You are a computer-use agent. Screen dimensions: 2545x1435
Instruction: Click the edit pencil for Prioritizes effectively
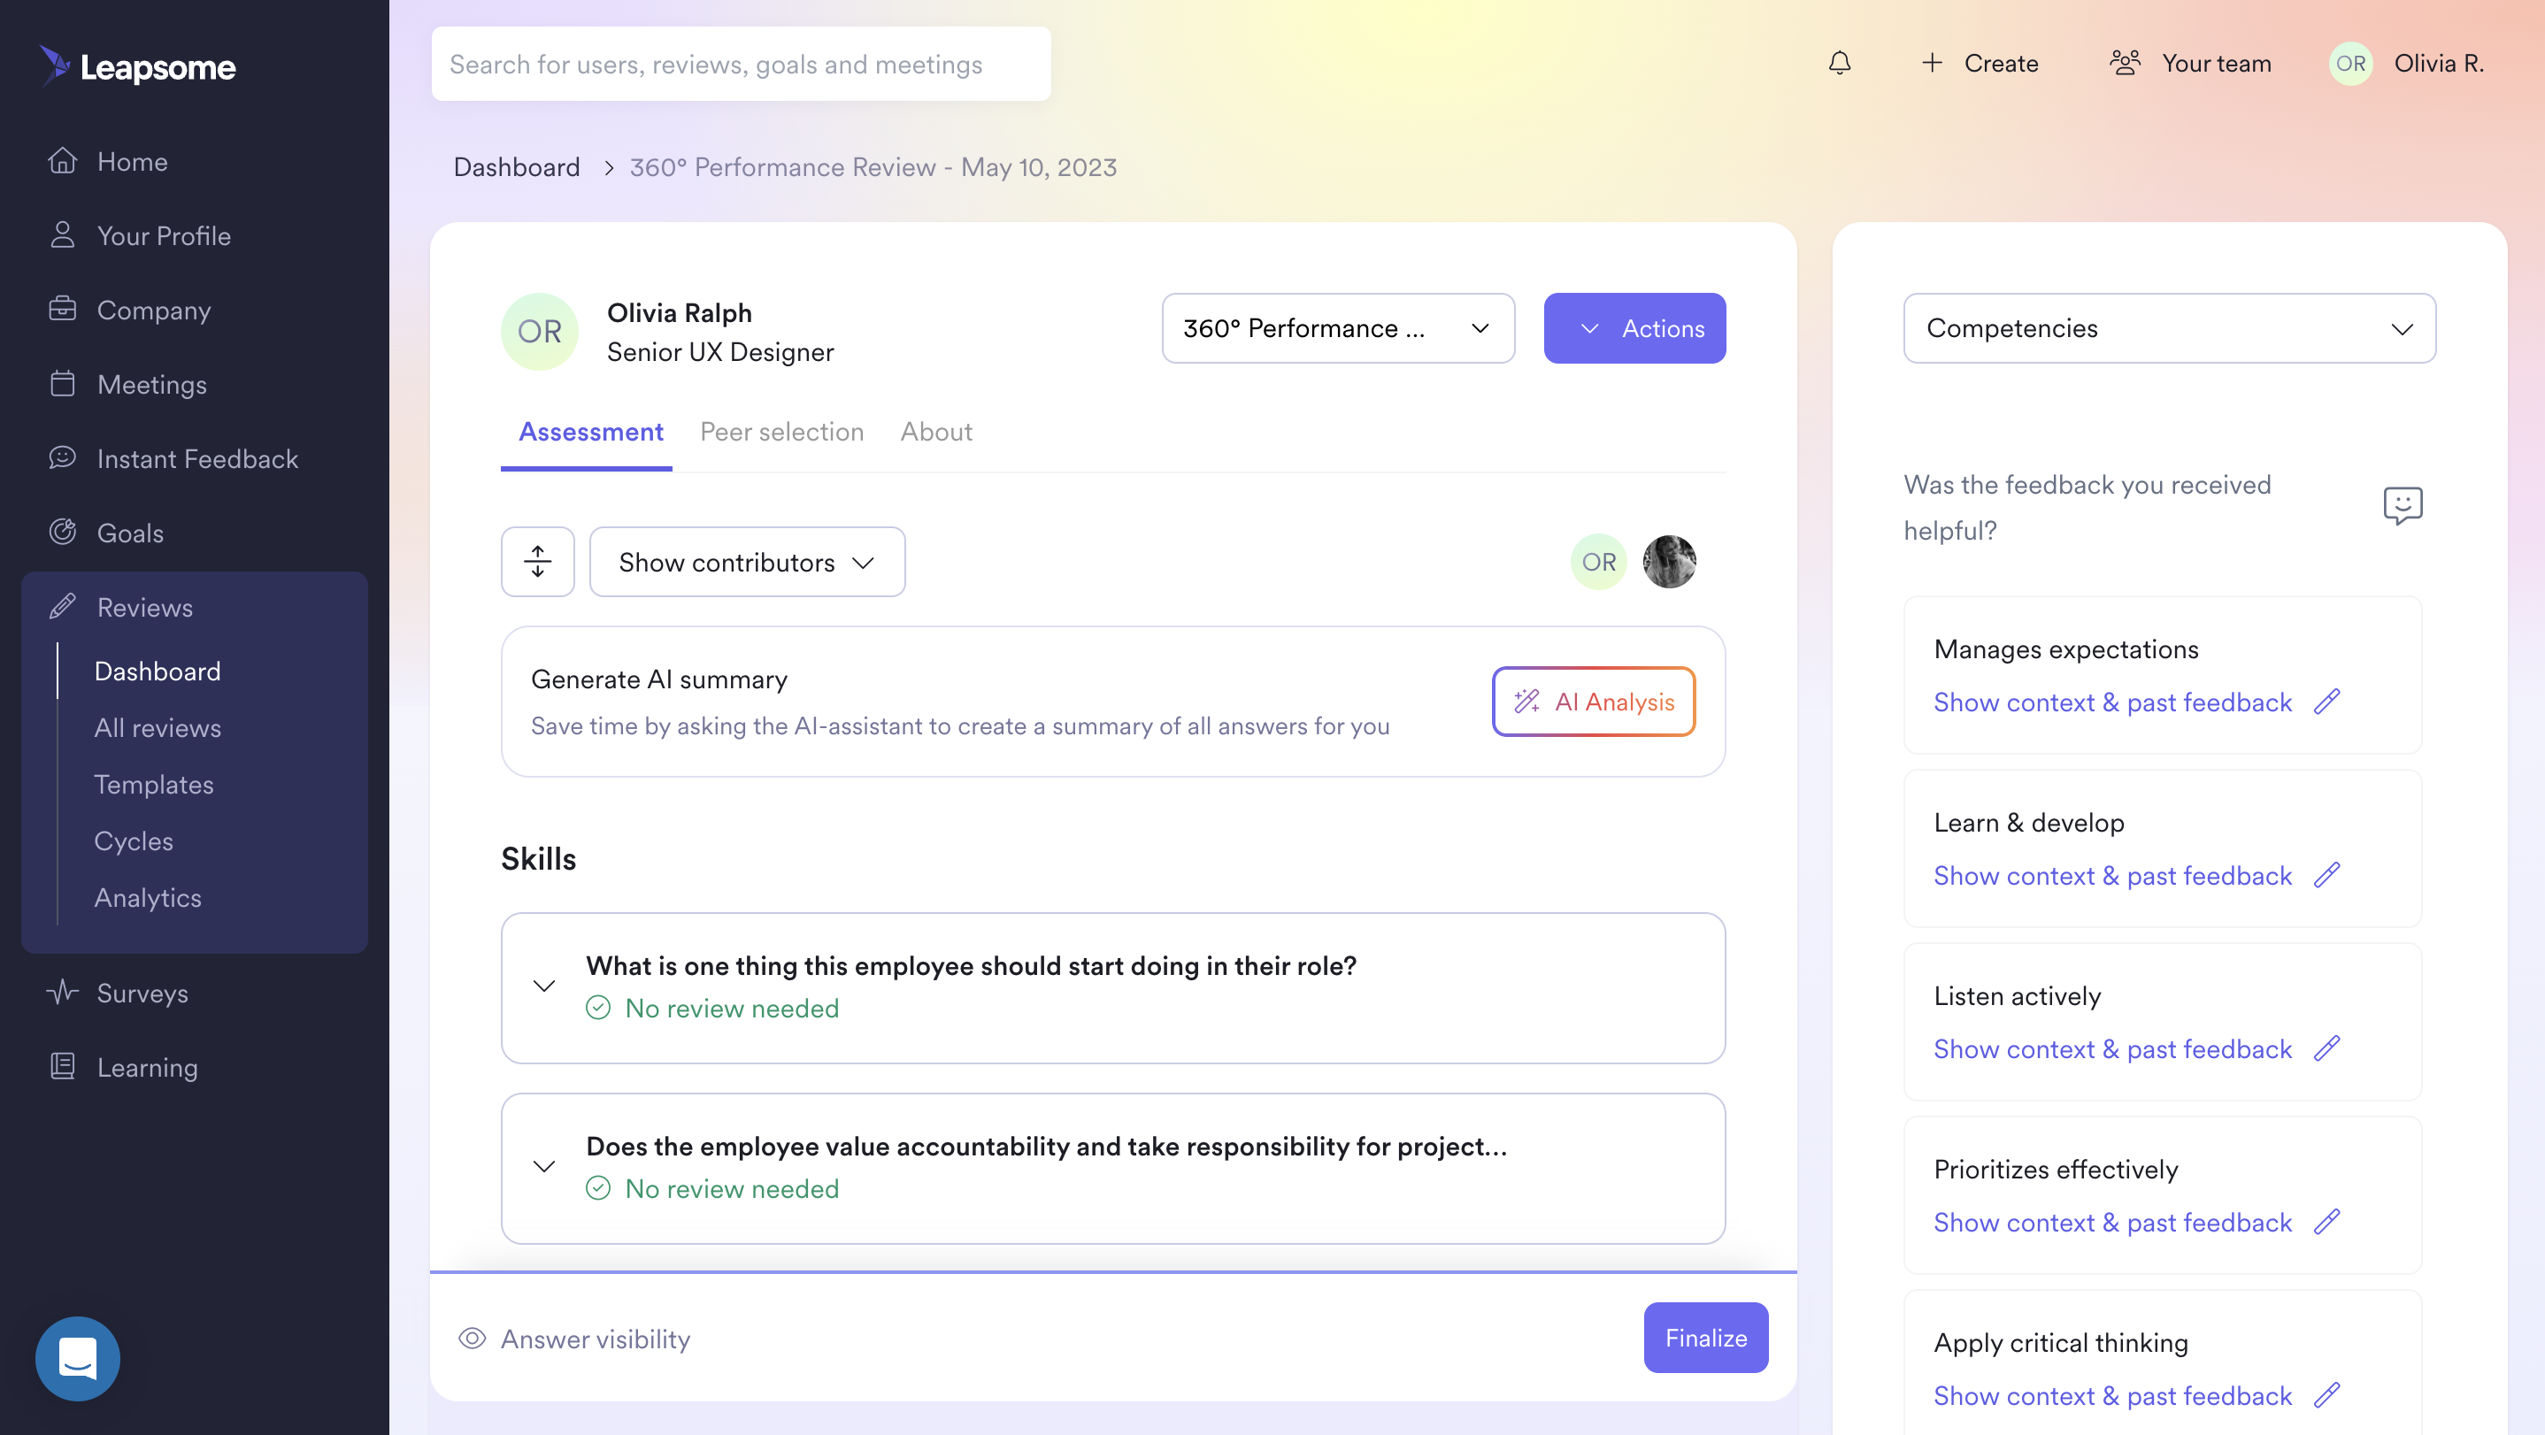tap(2326, 1222)
